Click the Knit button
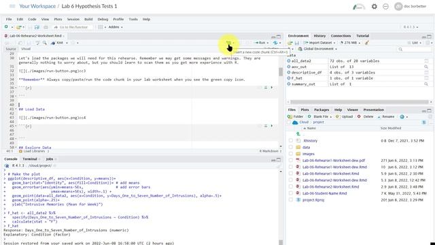The height and width of the screenshot is (245, 435). click(x=58, y=43)
